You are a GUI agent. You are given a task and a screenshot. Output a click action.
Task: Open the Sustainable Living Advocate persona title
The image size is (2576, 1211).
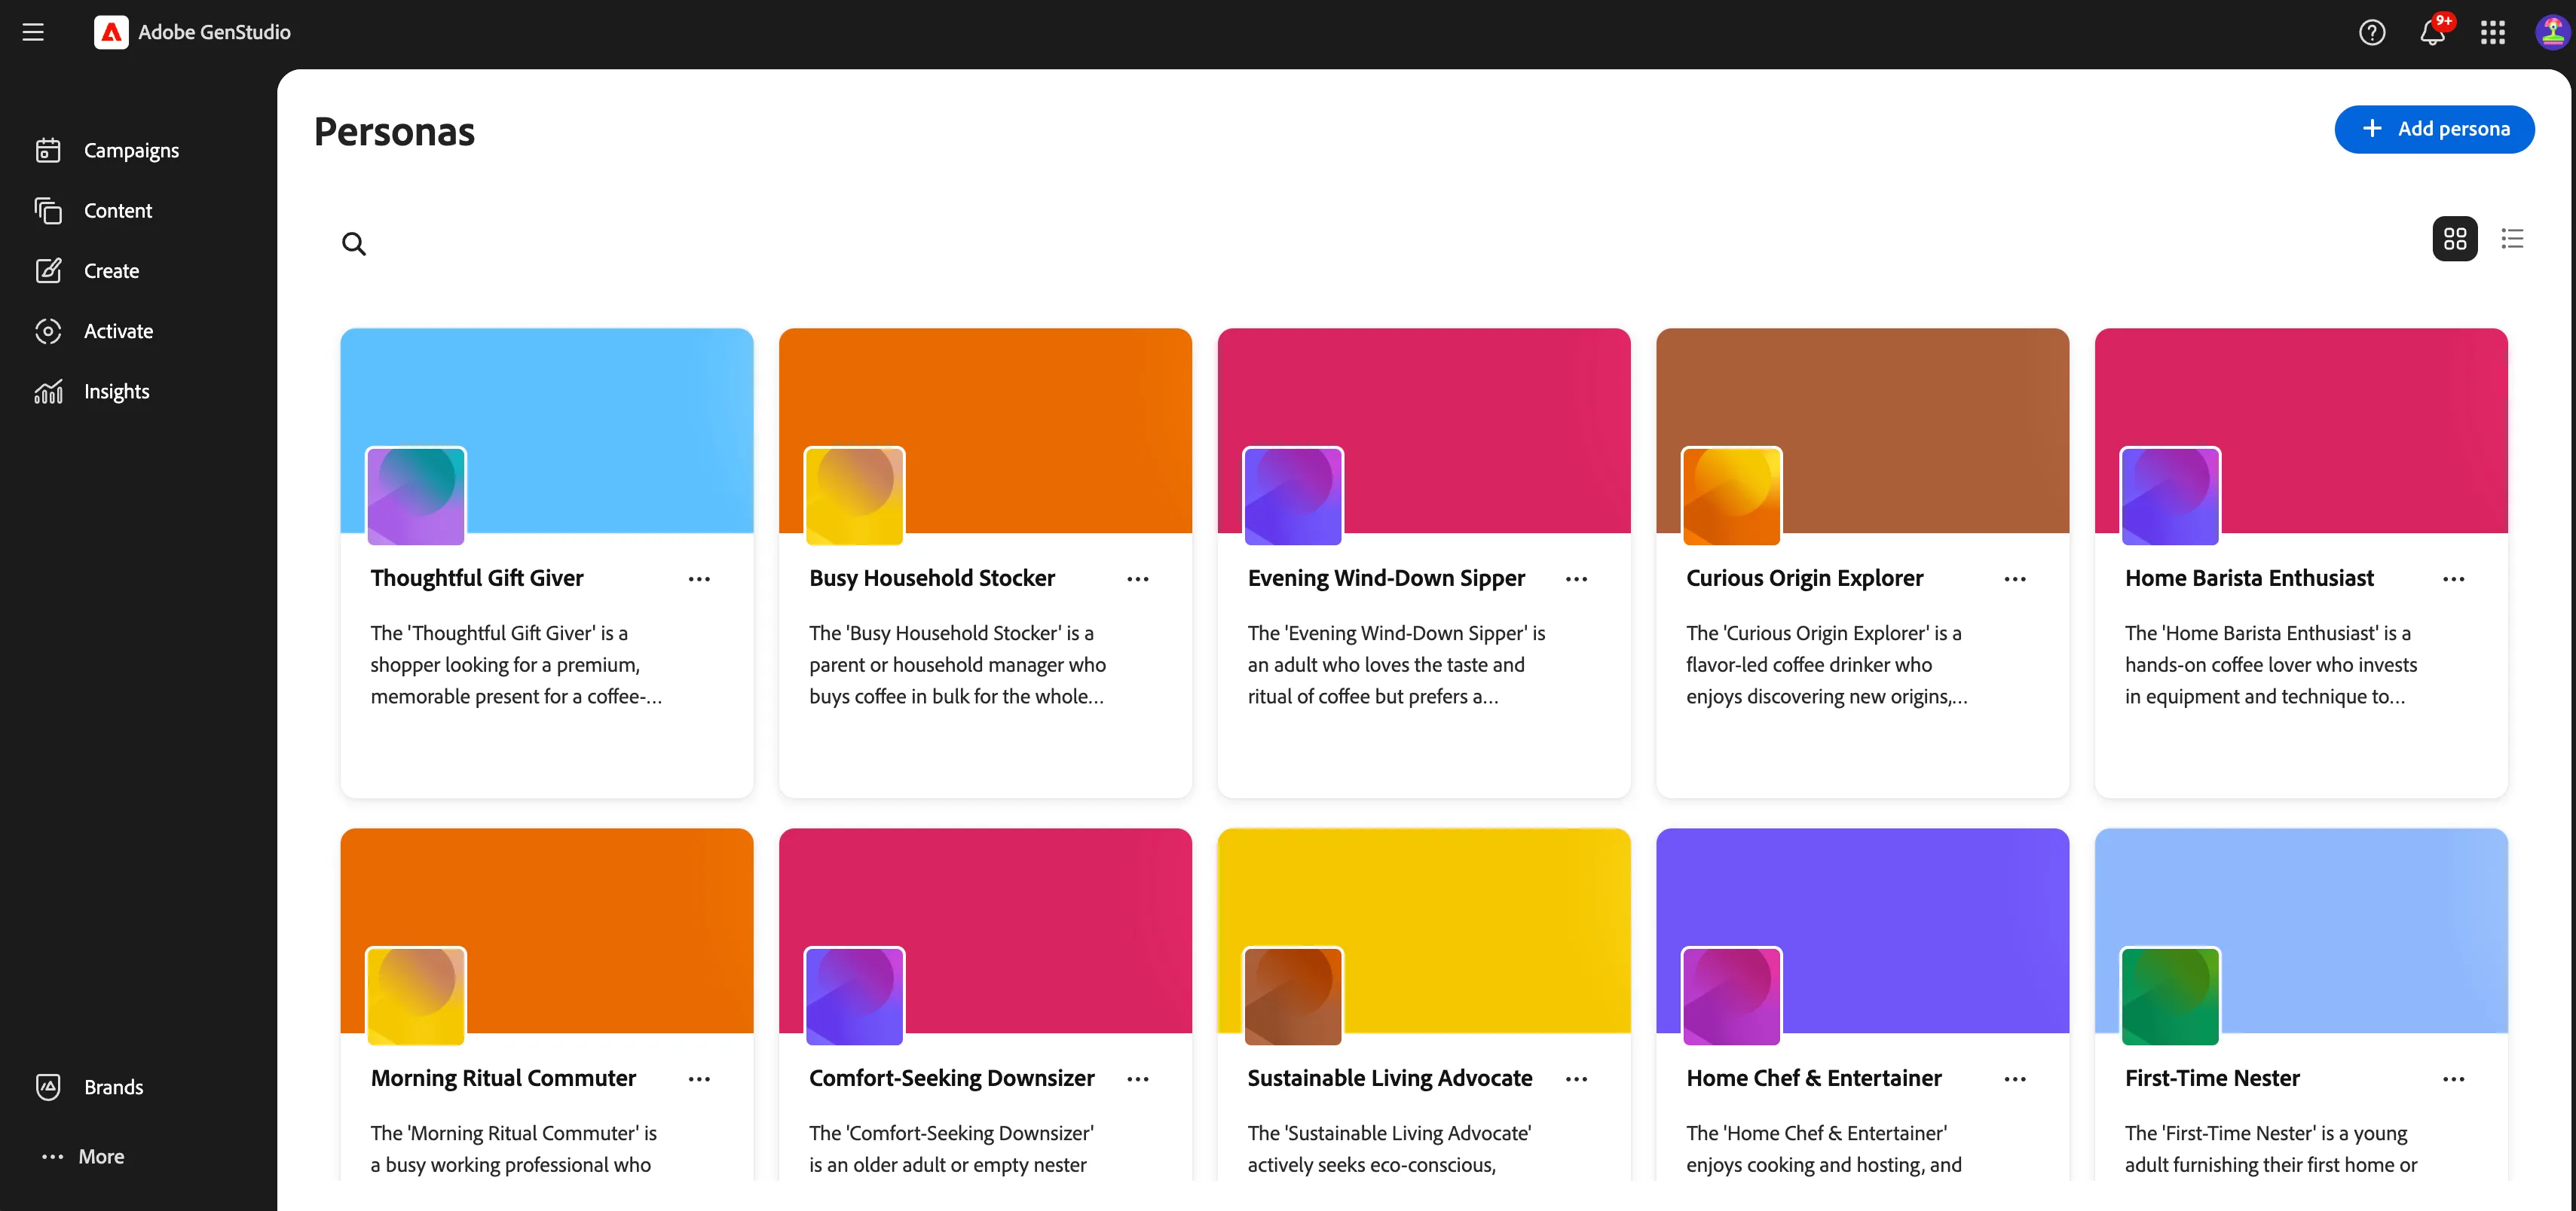(1389, 1079)
